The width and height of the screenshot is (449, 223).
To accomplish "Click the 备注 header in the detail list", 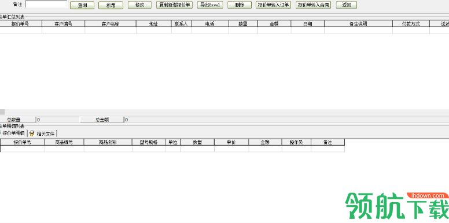I will (327, 142).
